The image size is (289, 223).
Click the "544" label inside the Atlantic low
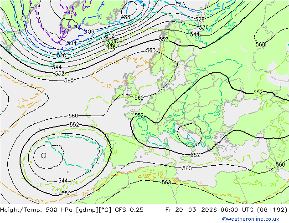[63, 181]
